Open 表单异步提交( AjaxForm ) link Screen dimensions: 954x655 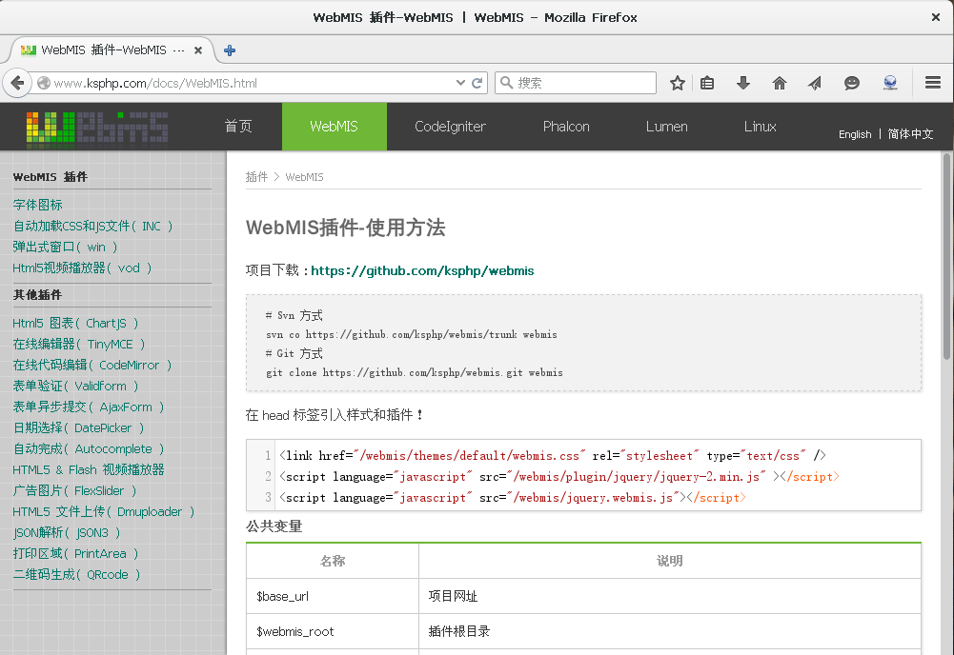coord(89,407)
